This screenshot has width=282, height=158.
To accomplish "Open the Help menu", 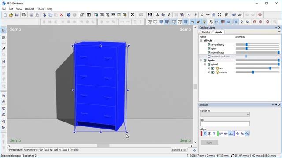I will click(x=49, y=9).
